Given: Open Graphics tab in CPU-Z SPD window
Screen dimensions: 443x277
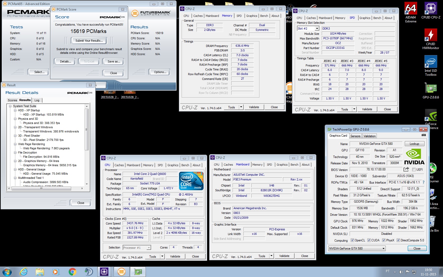Looking at the screenshot, I should (x=365, y=18).
